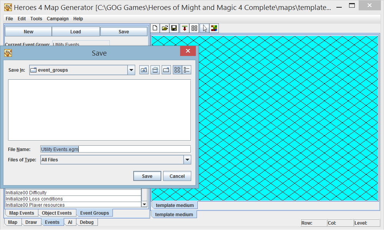Expand the Save In folder dropdown arrow
Screen dimensions: 384x230
(131, 70)
